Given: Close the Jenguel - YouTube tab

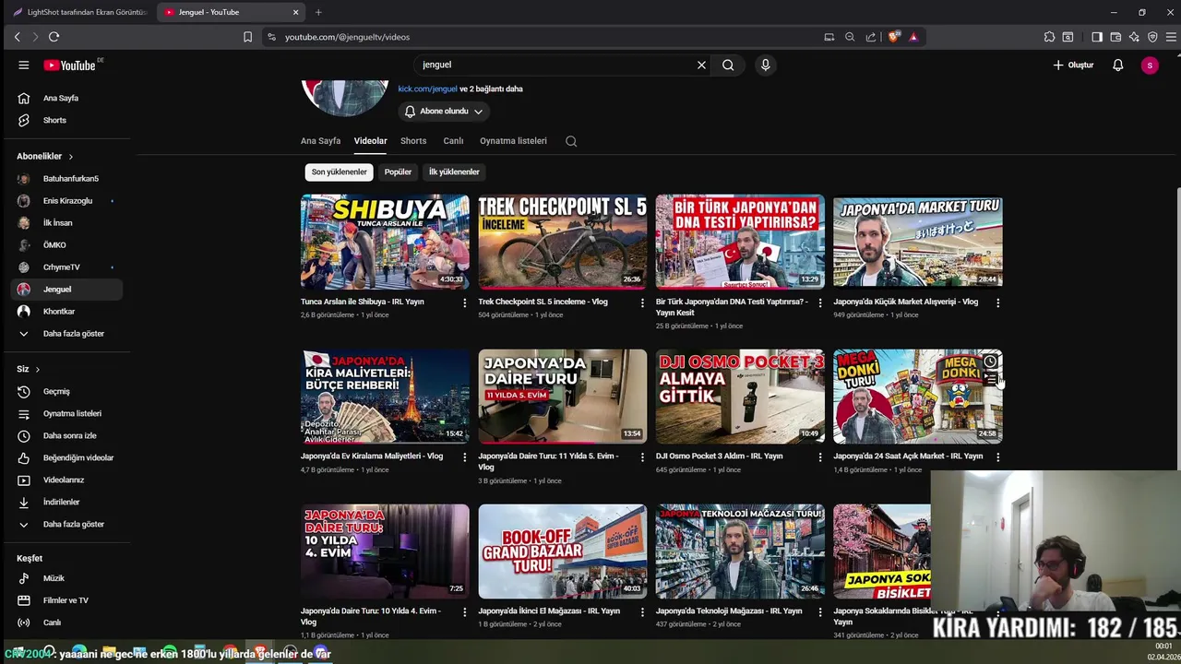Looking at the screenshot, I should [x=296, y=12].
